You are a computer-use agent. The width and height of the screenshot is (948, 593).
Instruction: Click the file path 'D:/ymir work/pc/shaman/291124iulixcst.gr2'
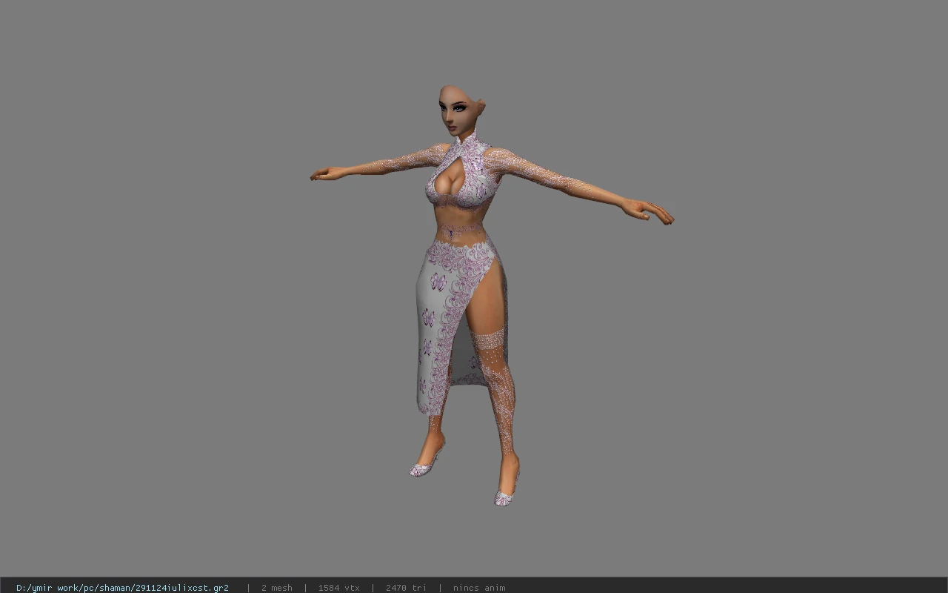(x=122, y=588)
